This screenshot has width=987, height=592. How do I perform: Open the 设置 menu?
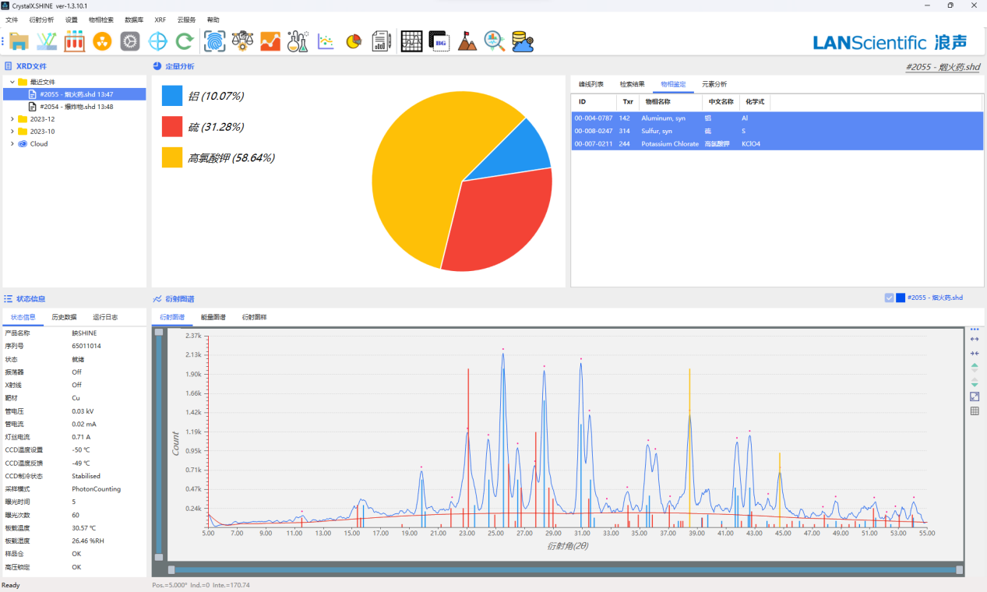coord(72,19)
